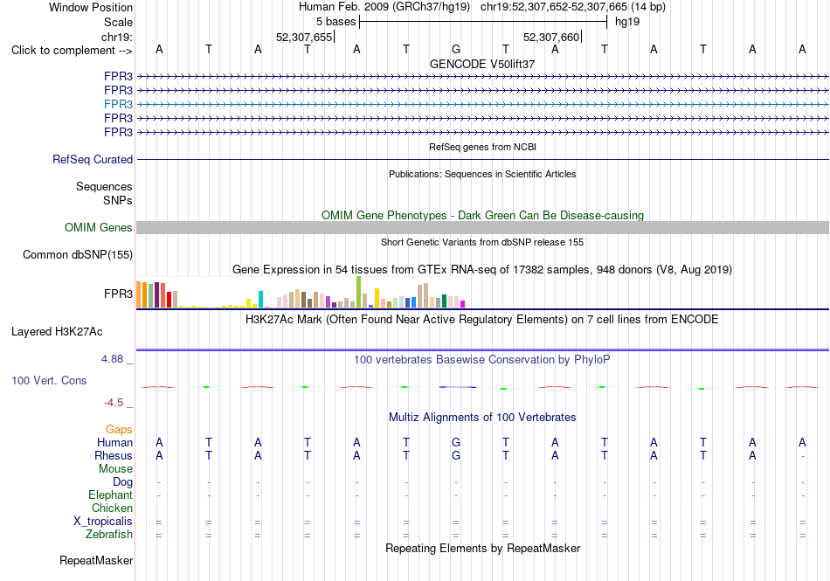Click the FPR3 label beside the GTEx bars
The image size is (830, 581).
click(118, 294)
